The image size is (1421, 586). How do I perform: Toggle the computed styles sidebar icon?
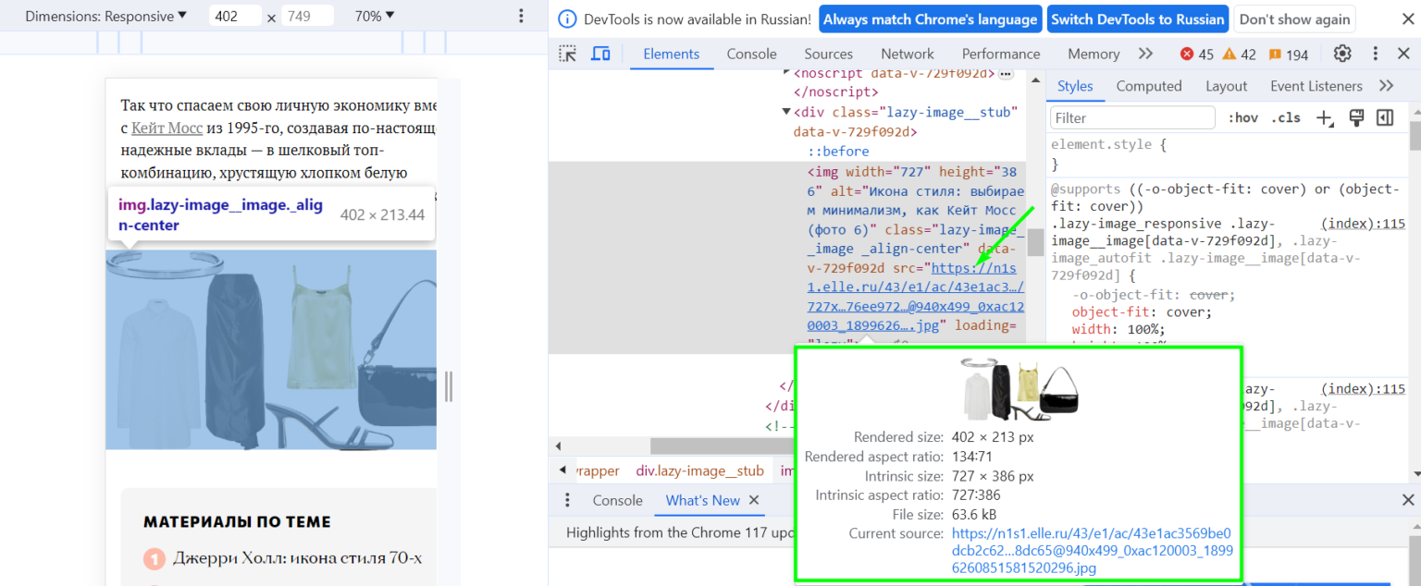click(x=1385, y=117)
